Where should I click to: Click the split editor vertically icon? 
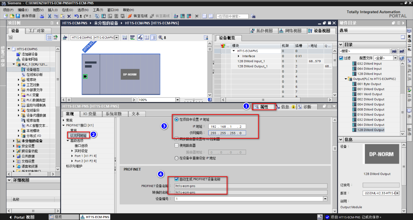211,16
